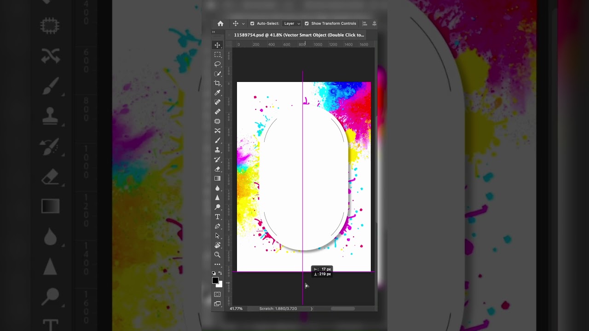Screen dimensions: 589x331
Task: Click the Scratch: 1.88G/3.72G status text
Action: click(278, 308)
